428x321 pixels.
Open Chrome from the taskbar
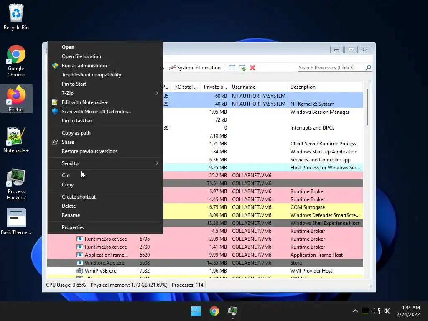(x=214, y=311)
